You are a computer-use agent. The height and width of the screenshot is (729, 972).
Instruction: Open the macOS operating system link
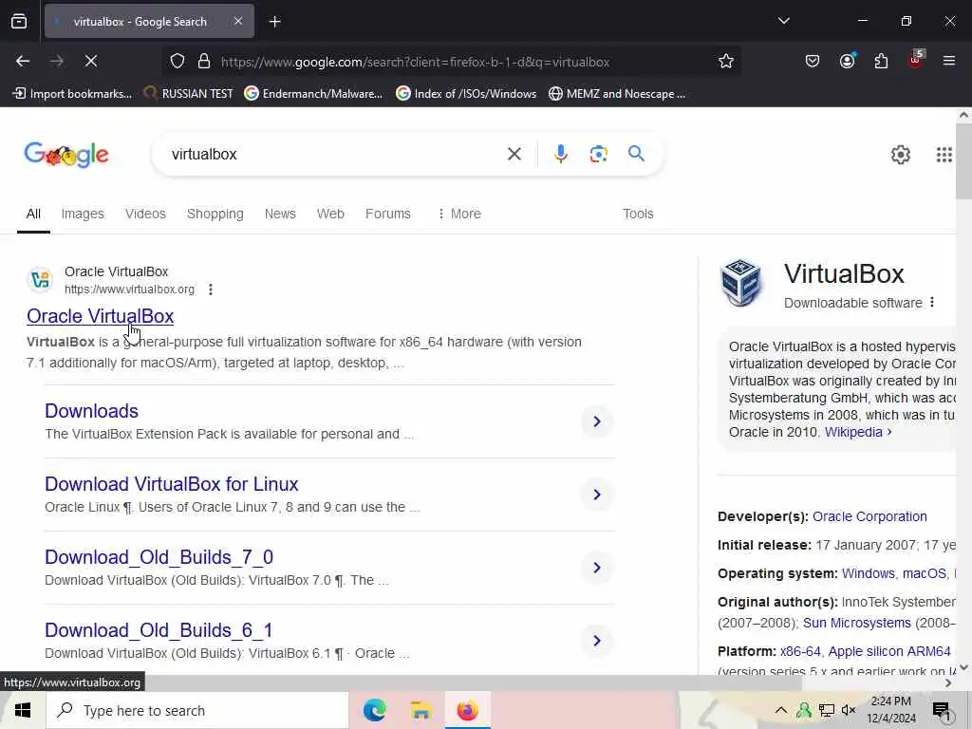tap(925, 573)
